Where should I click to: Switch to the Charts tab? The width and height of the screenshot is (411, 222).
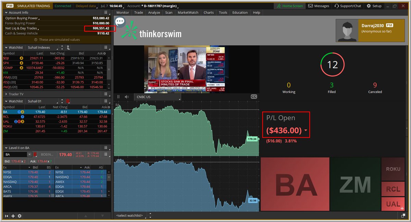(x=209, y=13)
